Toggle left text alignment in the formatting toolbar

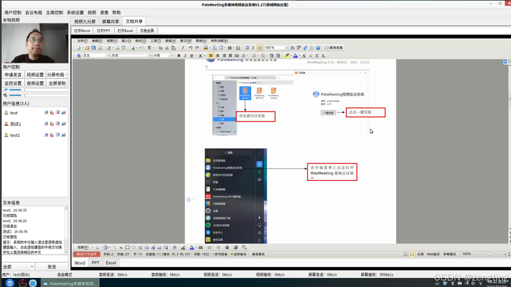click(x=211, y=55)
